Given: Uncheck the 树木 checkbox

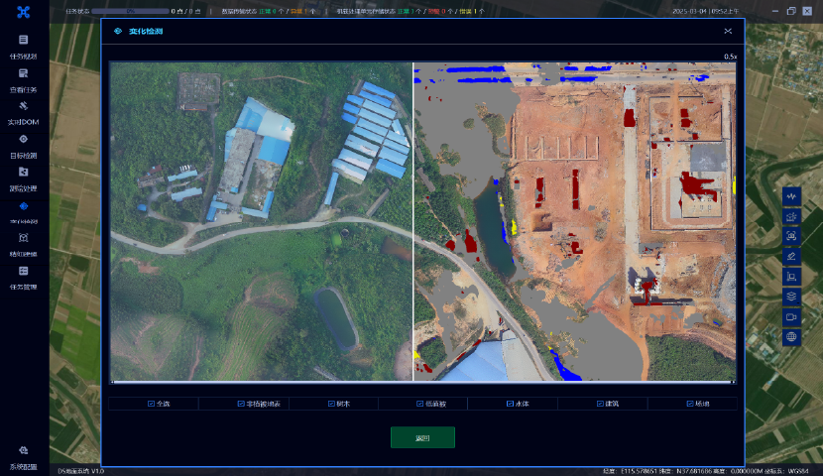Looking at the screenshot, I should click(330, 404).
